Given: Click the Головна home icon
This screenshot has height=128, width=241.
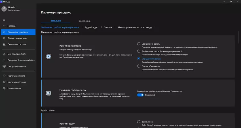Looking at the screenshot, I should 4,26.
